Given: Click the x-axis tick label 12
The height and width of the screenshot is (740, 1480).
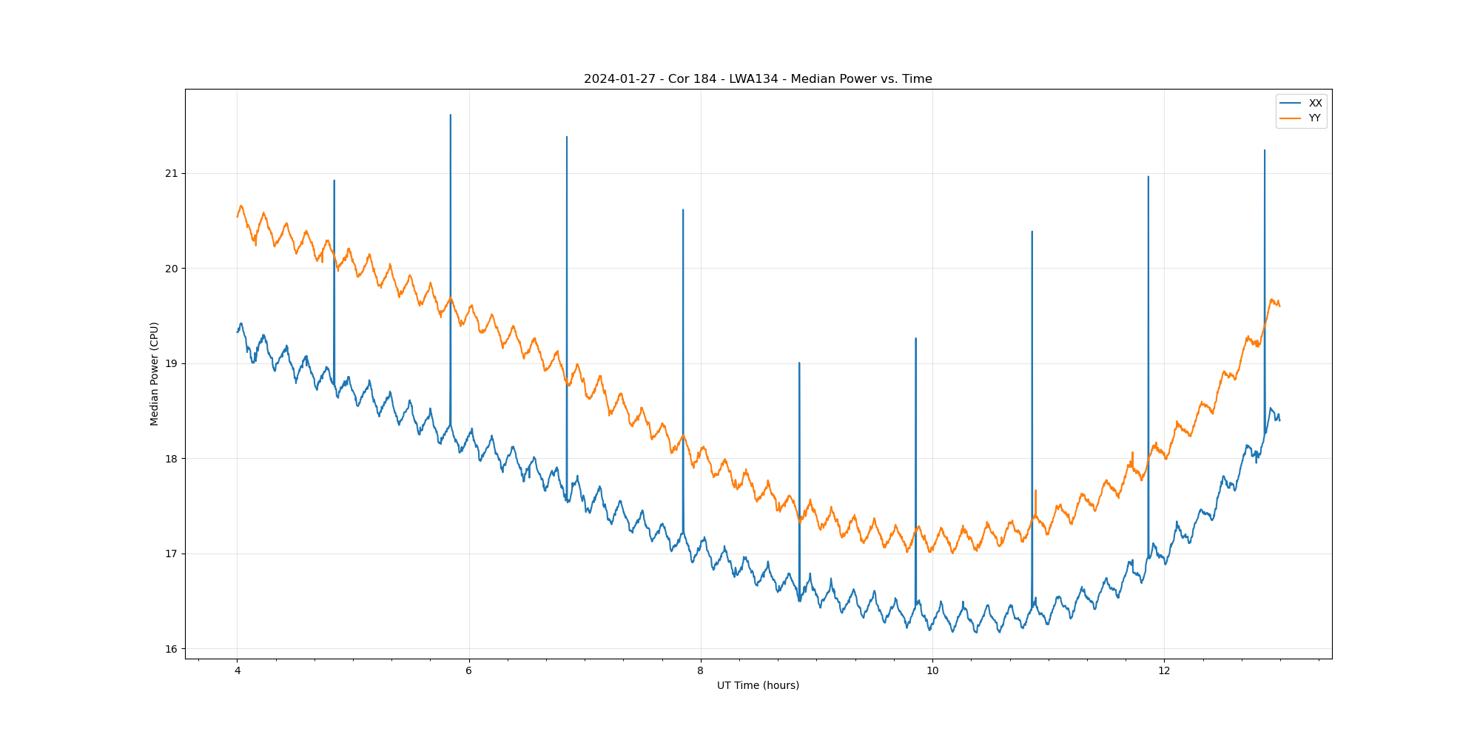Looking at the screenshot, I should tap(1164, 671).
